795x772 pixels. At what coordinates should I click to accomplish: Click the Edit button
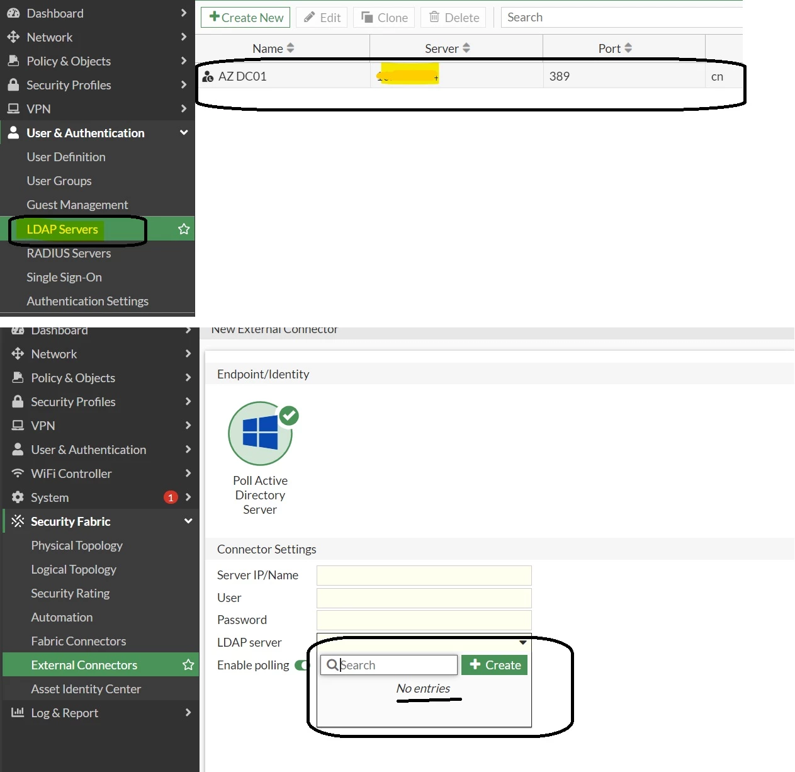tap(322, 18)
